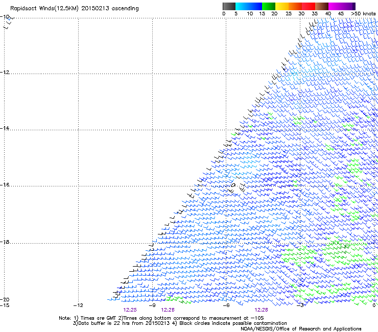The width and height of the screenshot is (378, 332).
Task: Click the '-12' latitude axis label
Action: click(5, 72)
